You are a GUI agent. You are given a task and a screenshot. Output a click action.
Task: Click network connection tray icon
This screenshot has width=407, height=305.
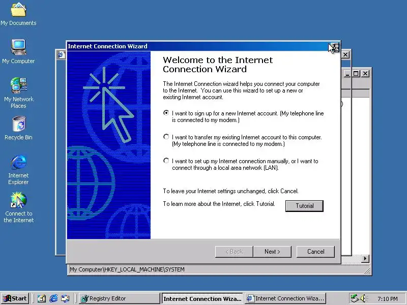coord(354,298)
